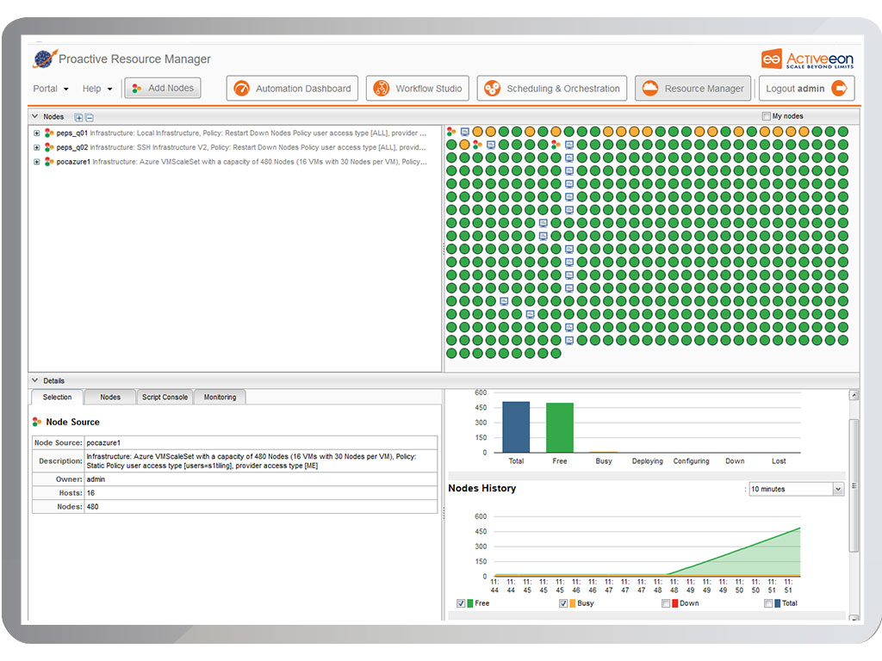Click the green Free legend swatch

pos(470,603)
